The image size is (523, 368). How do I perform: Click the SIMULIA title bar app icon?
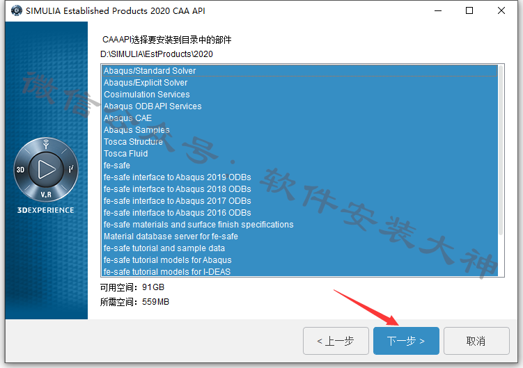pyautogui.click(x=16, y=10)
